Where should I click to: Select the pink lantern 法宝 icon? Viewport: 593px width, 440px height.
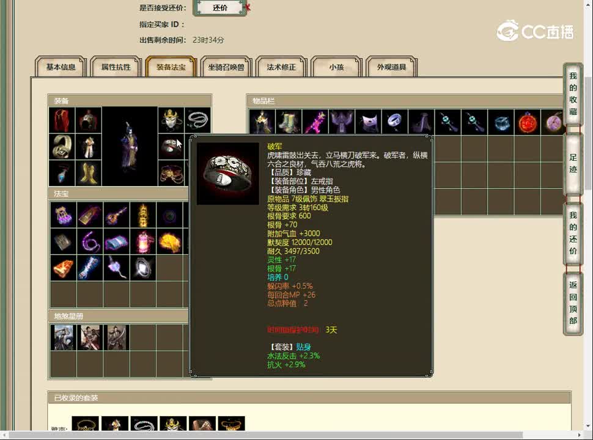pyautogui.click(x=143, y=241)
